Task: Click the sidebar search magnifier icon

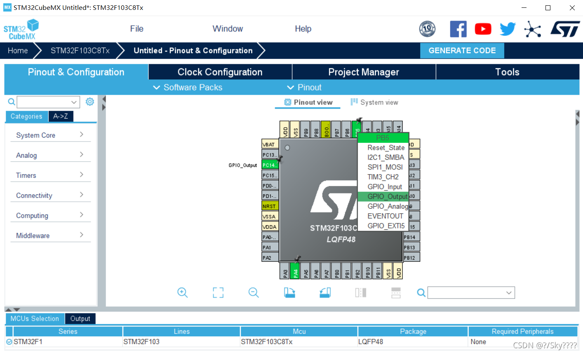Action: click(x=12, y=102)
